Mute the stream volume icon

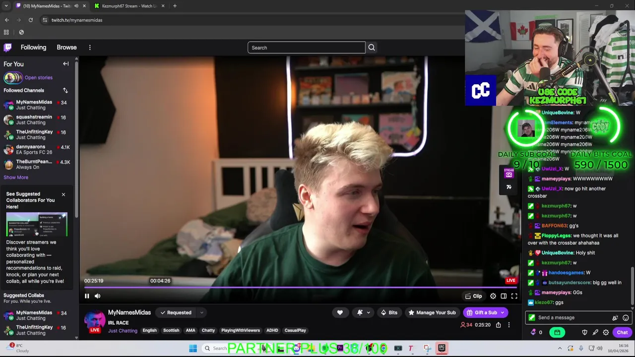pos(97,296)
